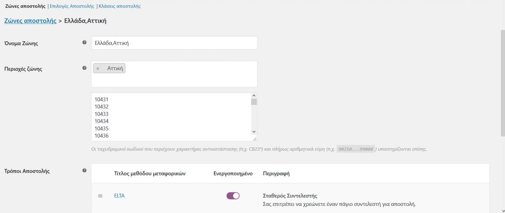Click the Ενεργοποιημένο column header

click(x=233, y=173)
